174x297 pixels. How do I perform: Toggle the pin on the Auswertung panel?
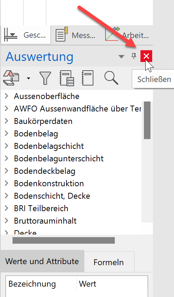pyautogui.click(x=134, y=56)
